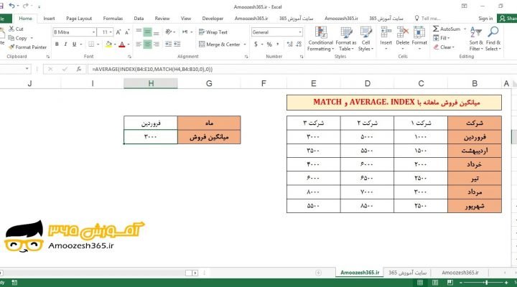The height and width of the screenshot is (287, 517).
Task: Expand the Merge & Center dropdown arrow
Action: tap(245, 44)
